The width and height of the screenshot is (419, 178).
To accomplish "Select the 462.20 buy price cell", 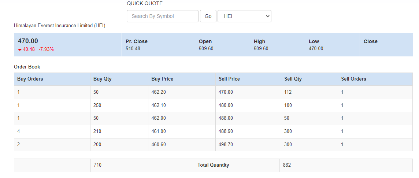I will coord(159,92).
